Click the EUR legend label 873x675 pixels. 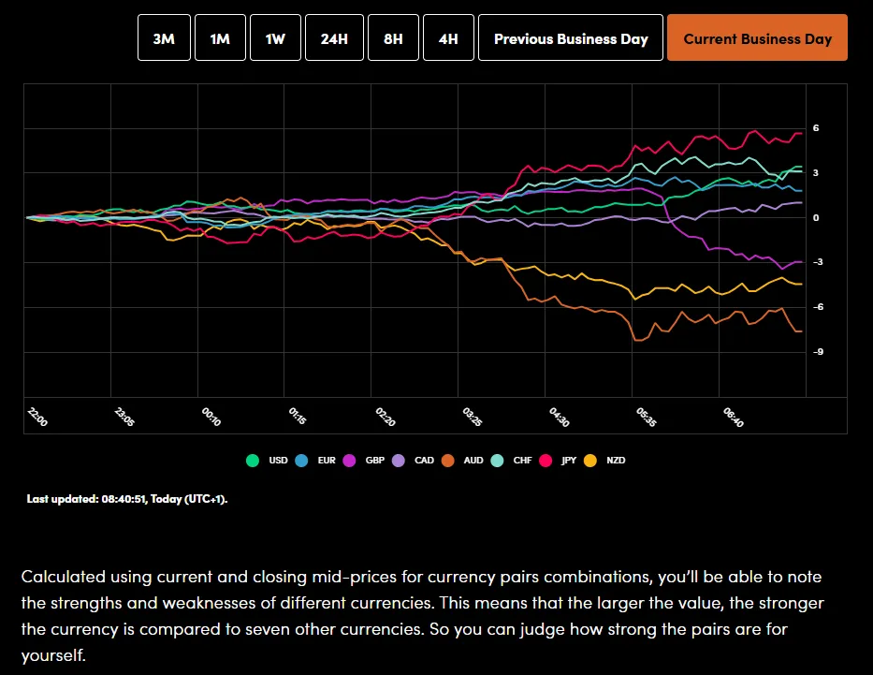(327, 461)
